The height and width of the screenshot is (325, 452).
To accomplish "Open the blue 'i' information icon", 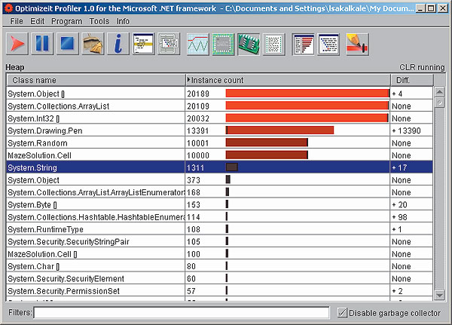I will 118,44.
